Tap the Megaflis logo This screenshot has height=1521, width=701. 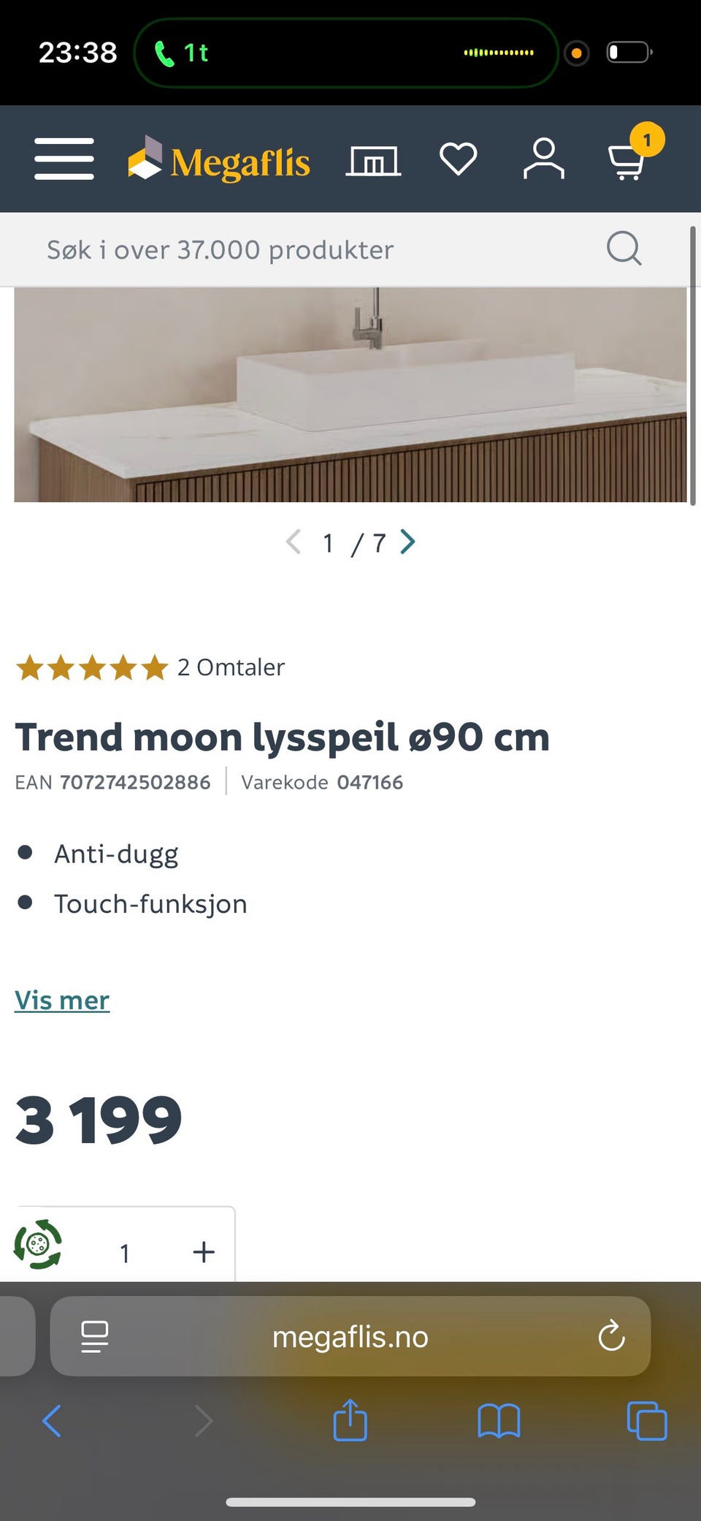pos(219,160)
